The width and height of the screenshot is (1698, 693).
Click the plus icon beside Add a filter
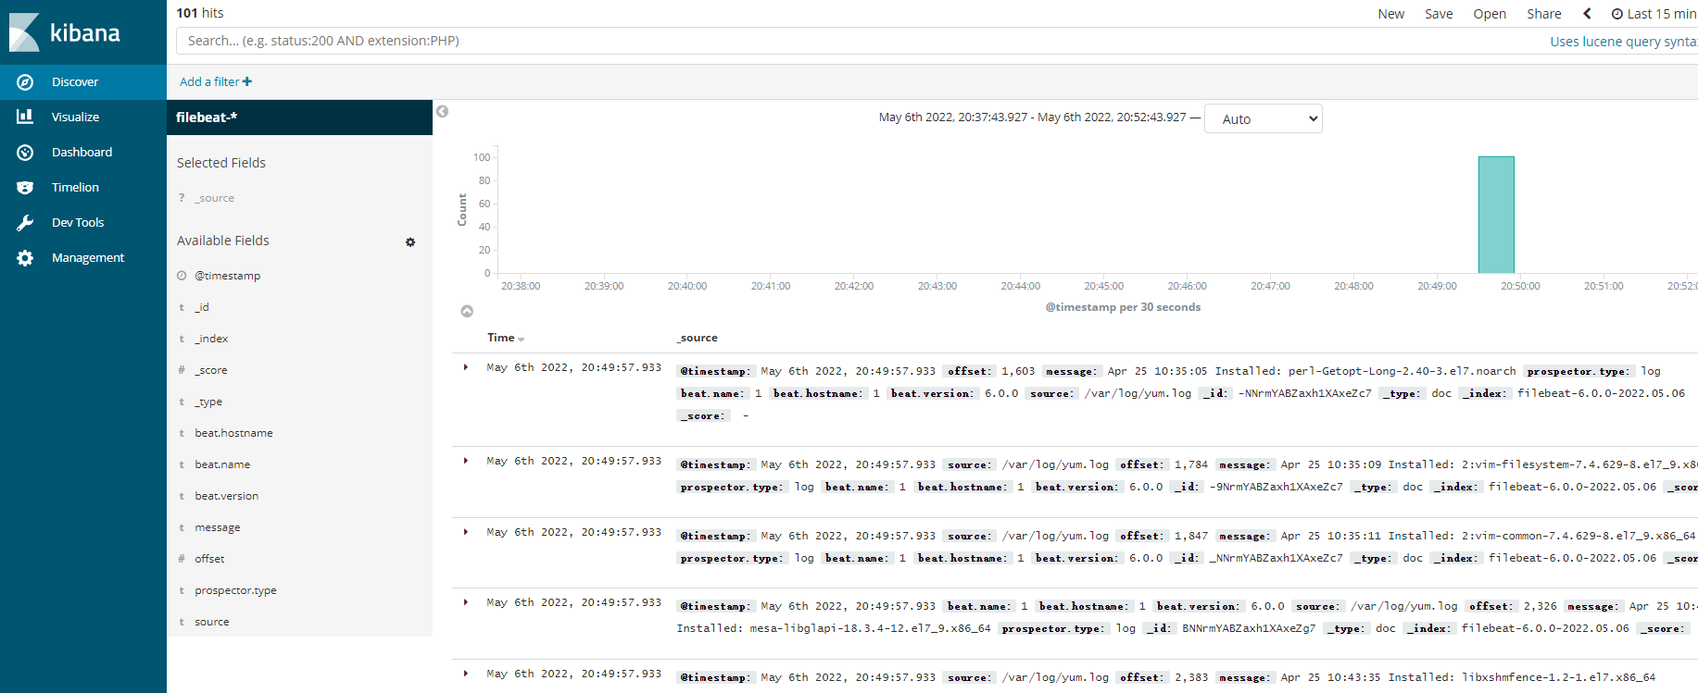point(247,82)
